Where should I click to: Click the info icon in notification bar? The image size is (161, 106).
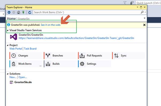click(9, 25)
